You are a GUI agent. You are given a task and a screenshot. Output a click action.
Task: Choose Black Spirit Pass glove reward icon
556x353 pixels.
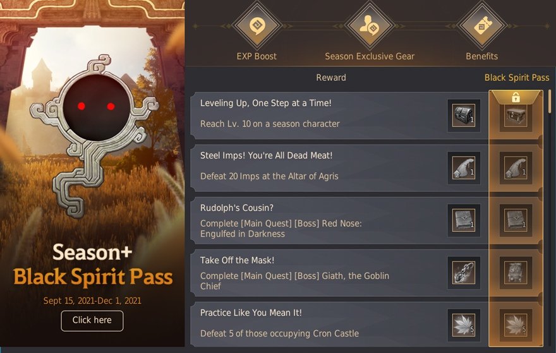(x=516, y=168)
